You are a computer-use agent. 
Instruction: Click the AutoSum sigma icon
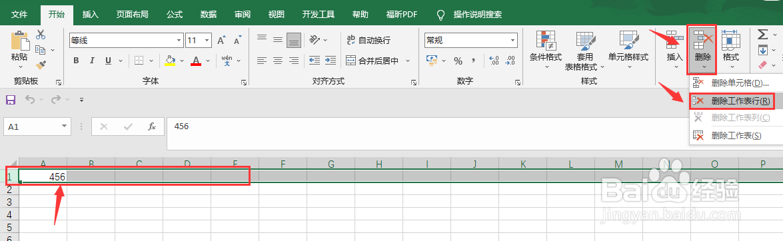click(762, 35)
